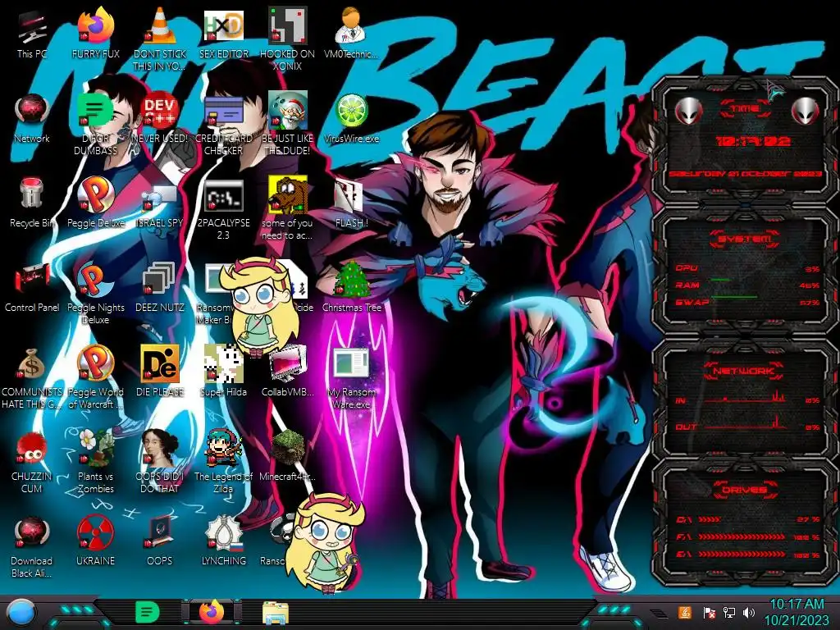The image size is (840, 630).
Task: Open the FLASH ! shortcut
Action: click(351, 203)
